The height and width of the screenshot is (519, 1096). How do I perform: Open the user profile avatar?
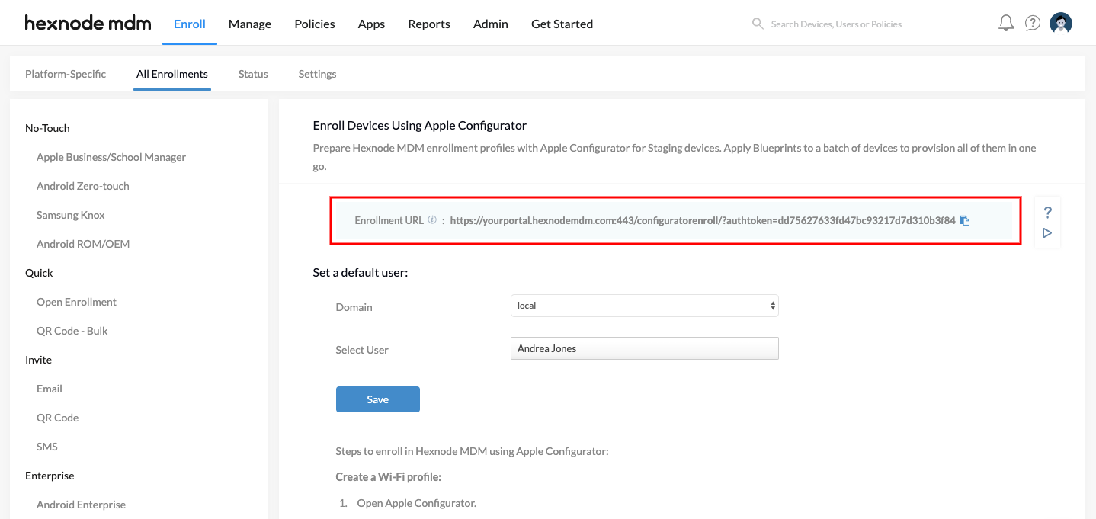pos(1061,24)
